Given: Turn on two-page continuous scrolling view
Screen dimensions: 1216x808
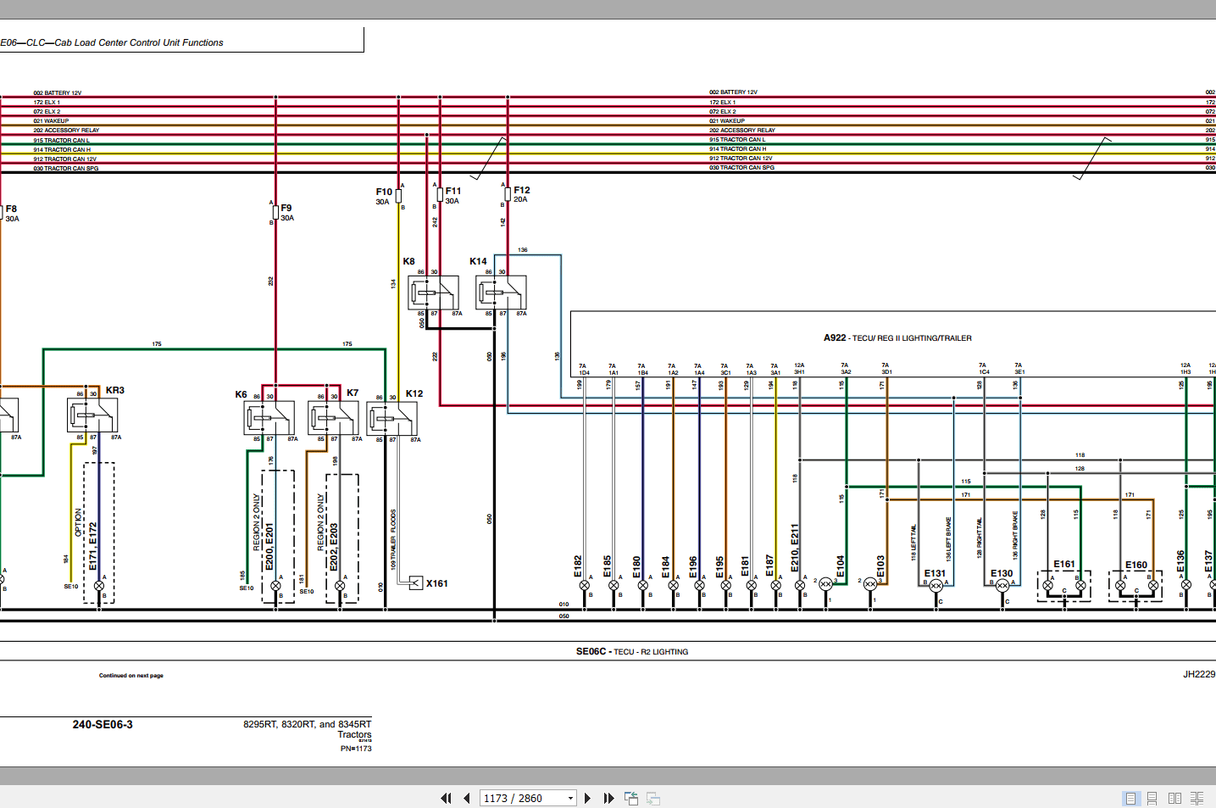Looking at the screenshot, I should point(1197,798).
